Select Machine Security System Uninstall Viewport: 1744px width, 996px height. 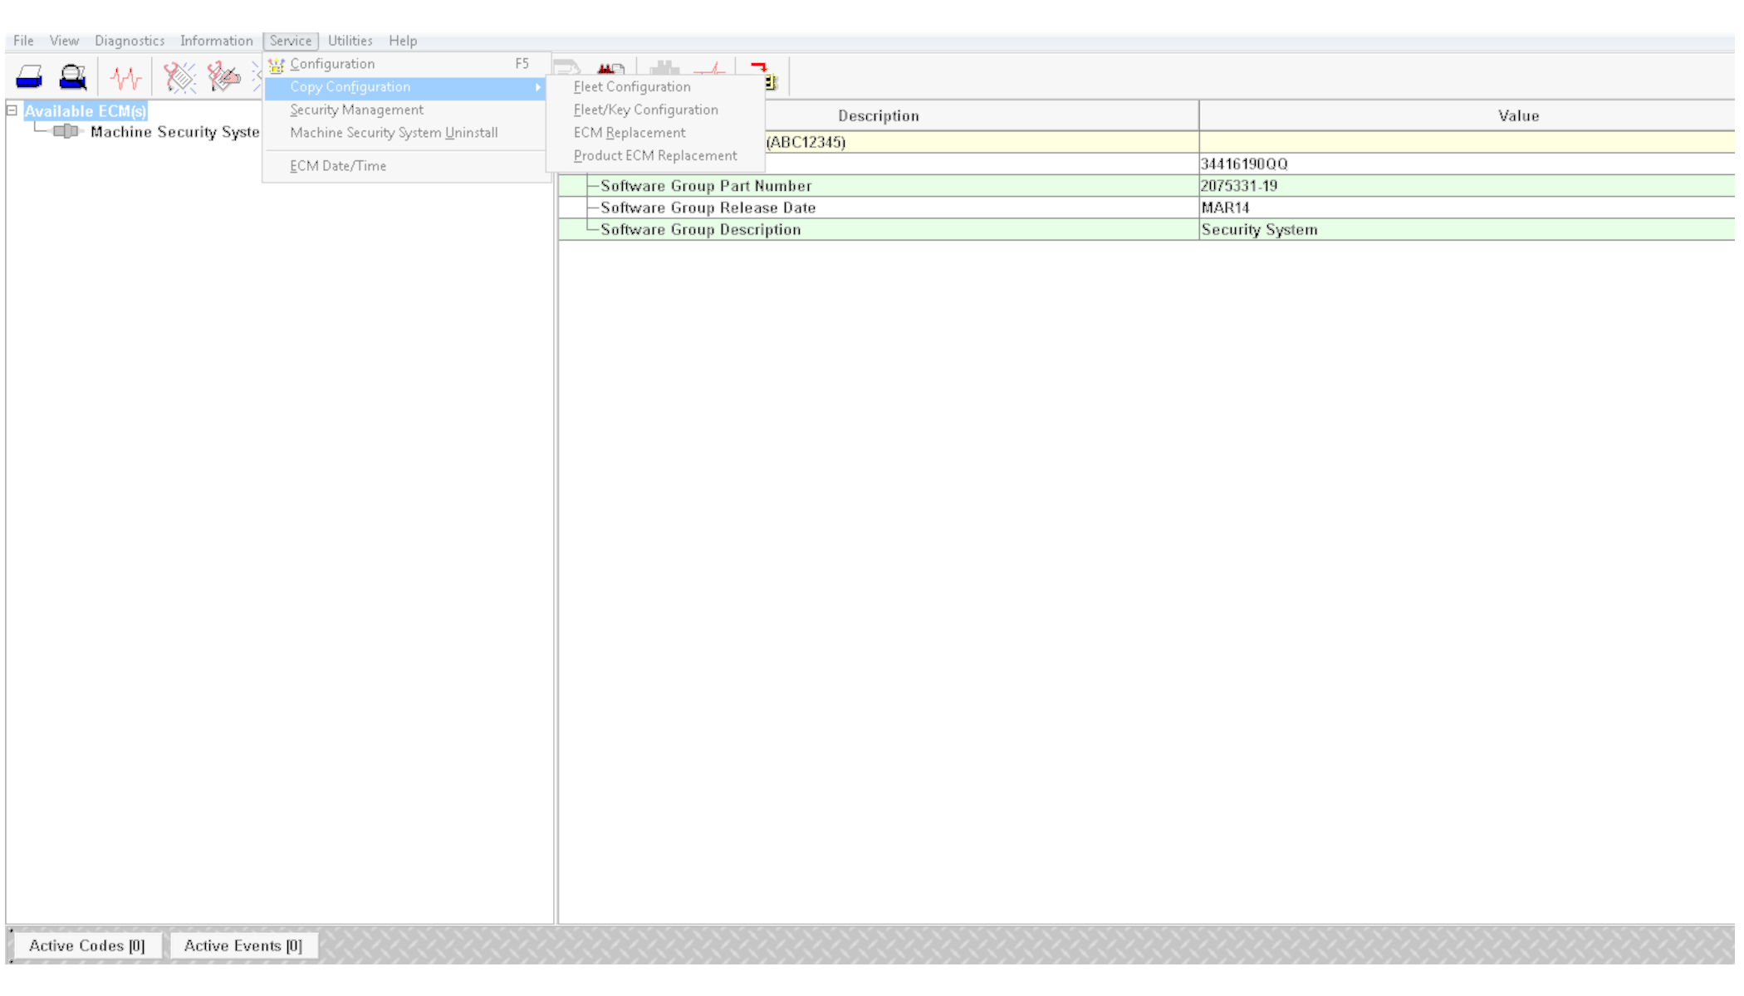click(x=405, y=133)
